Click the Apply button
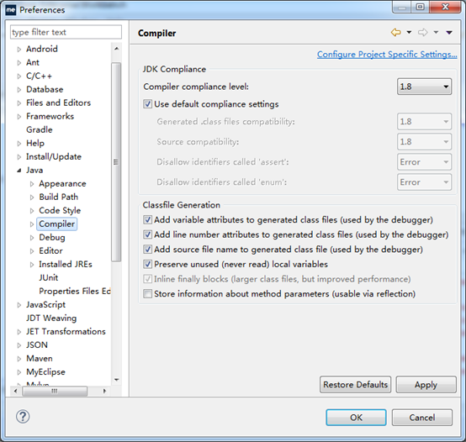 pyautogui.click(x=426, y=385)
